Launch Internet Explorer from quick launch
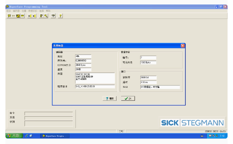 [27, 136]
